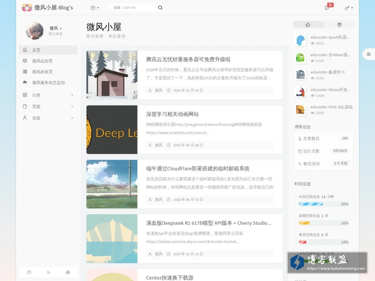The width and height of the screenshot is (375, 281).
Task: Click the grid icon next to 分类
Action: pyautogui.click(x=25, y=95)
